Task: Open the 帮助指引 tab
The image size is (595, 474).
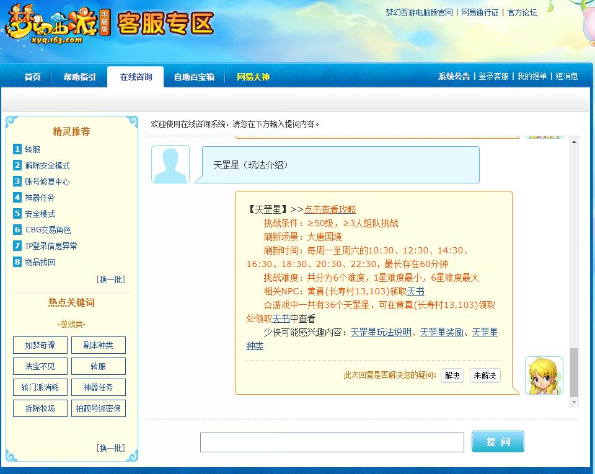Action: click(x=80, y=77)
